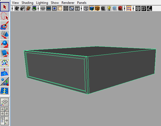The height and width of the screenshot is (126, 161).
Task: Activate the Show Manipulator tool
Action: 5,81
